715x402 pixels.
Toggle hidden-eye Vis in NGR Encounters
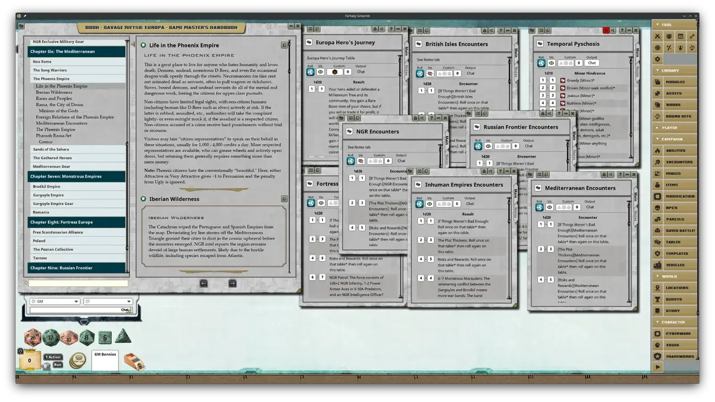point(361,161)
